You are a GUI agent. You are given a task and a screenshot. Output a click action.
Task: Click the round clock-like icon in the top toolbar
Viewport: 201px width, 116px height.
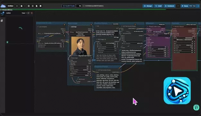[x=32, y=6]
